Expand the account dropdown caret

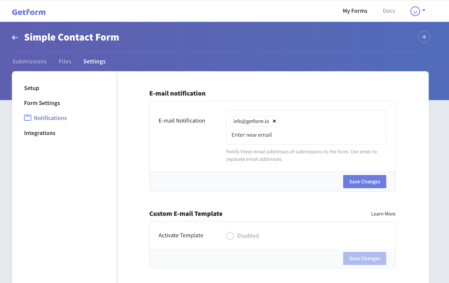[424, 11]
